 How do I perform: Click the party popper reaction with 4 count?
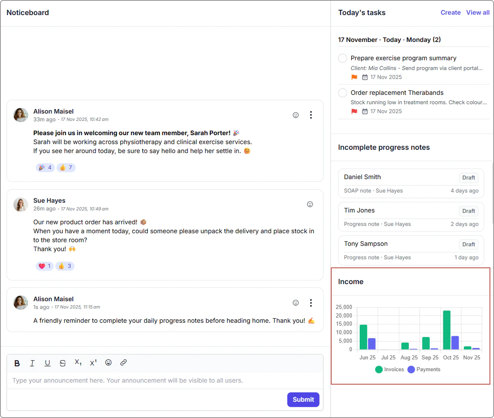coord(45,167)
